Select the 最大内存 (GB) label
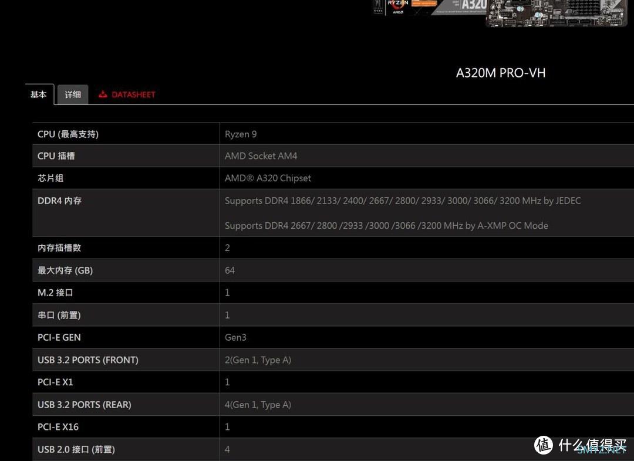This screenshot has height=461, width=634. [x=65, y=270]
